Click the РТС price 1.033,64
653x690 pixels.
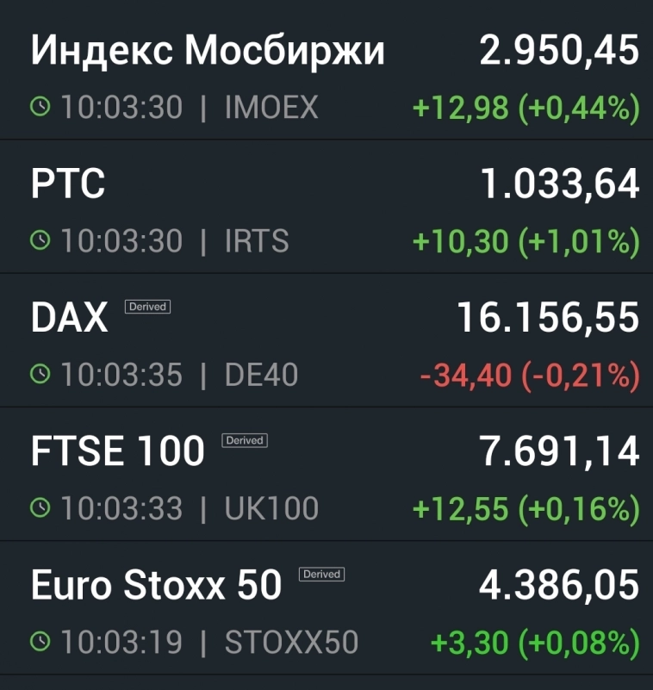(559, 185)
